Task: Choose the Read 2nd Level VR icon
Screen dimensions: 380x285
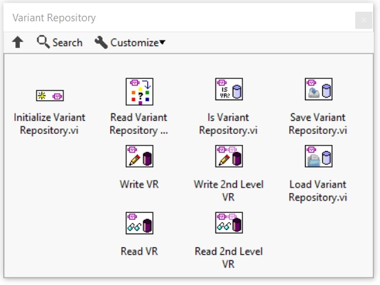Action: 229,223
